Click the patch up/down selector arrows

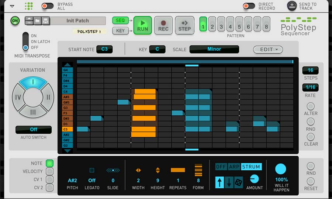pos(29,21)
